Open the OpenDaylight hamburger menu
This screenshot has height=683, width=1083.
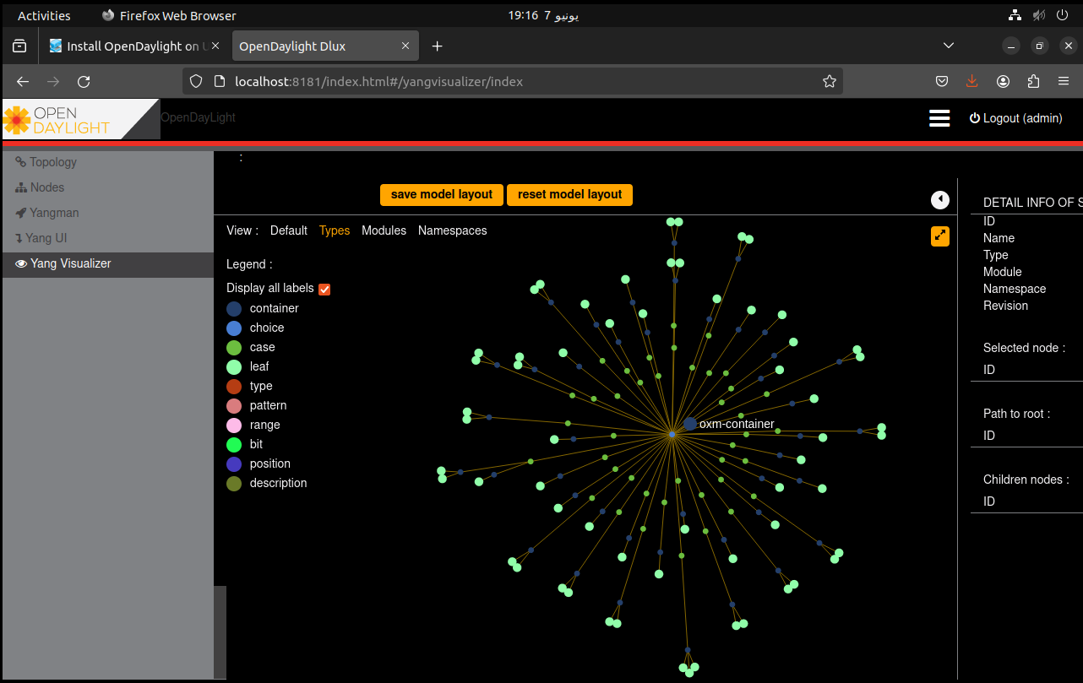939,118
